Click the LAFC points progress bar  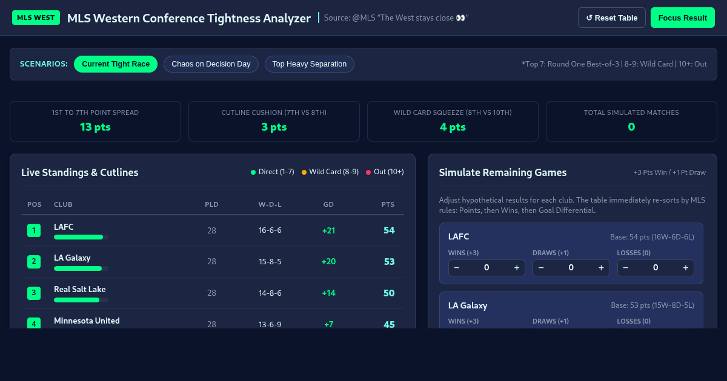(x=81, y=237)
